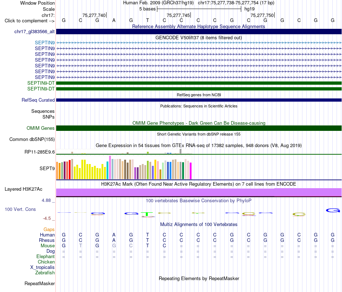Select the Mouse alignment row label
Screen dimensions: 342x292
[48, 246]
